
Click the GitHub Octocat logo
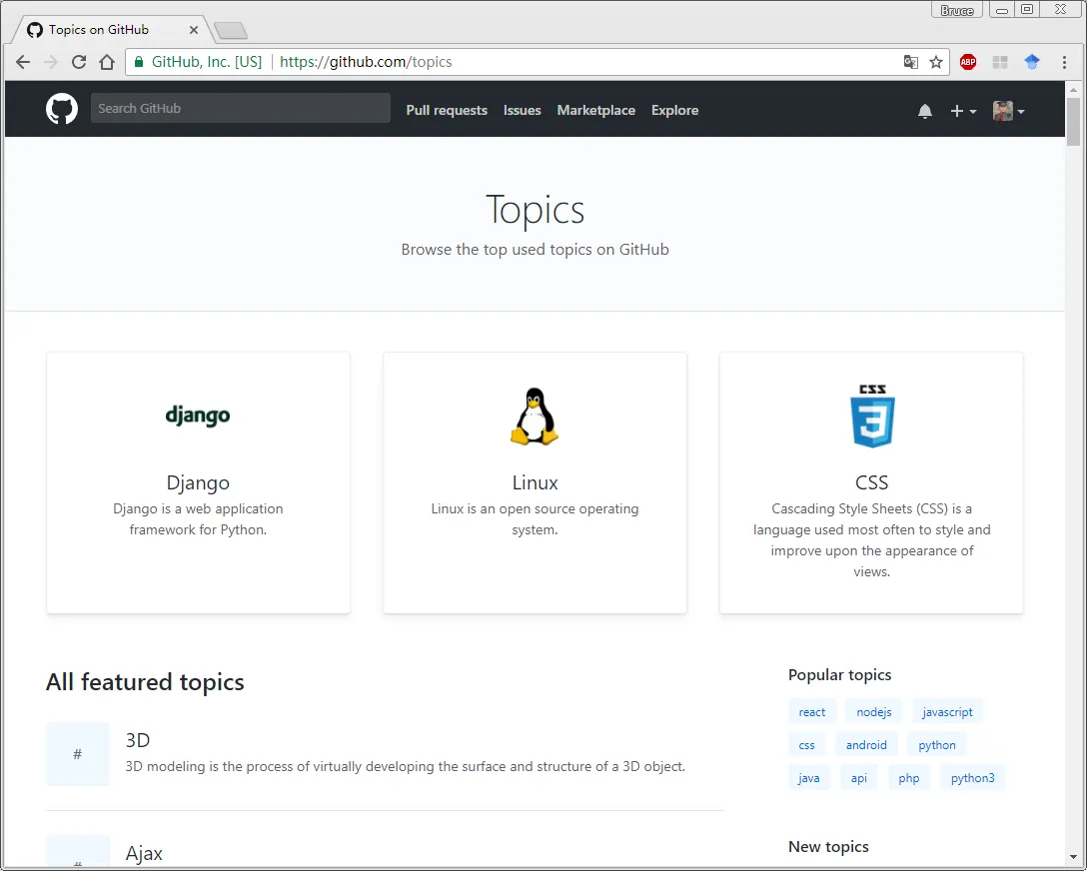[62, 109]
